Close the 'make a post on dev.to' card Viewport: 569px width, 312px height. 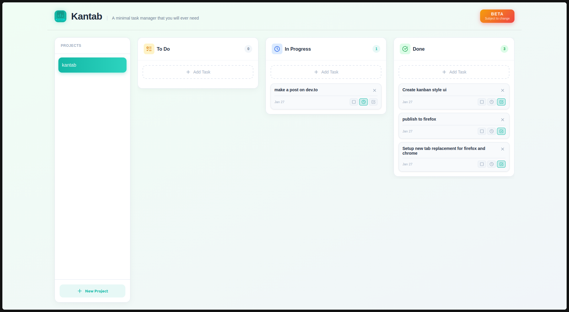coord(375,90)
